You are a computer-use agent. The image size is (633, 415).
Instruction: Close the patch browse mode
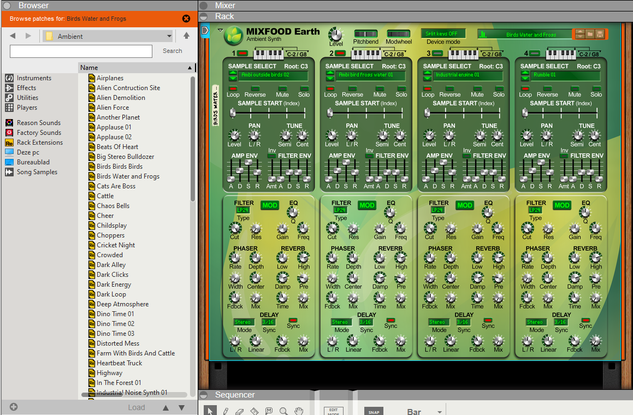(186, 19)
